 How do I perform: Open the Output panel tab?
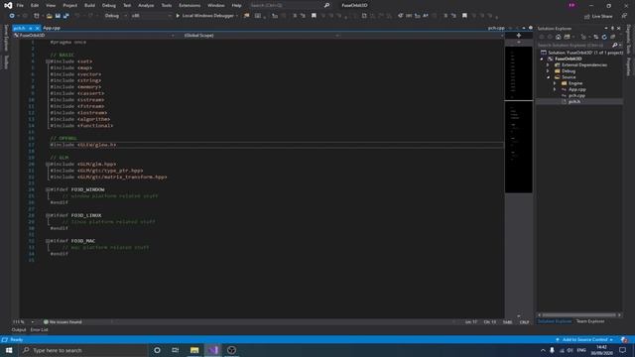[19, 330]
